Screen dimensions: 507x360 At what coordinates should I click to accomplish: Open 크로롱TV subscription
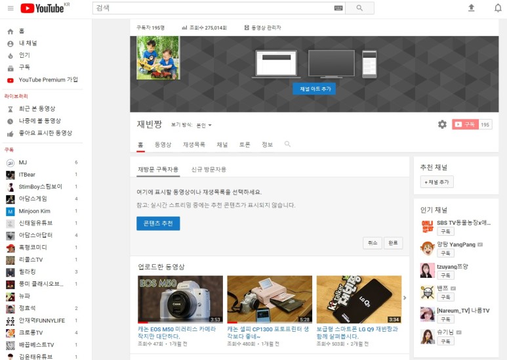click(42, 333)
